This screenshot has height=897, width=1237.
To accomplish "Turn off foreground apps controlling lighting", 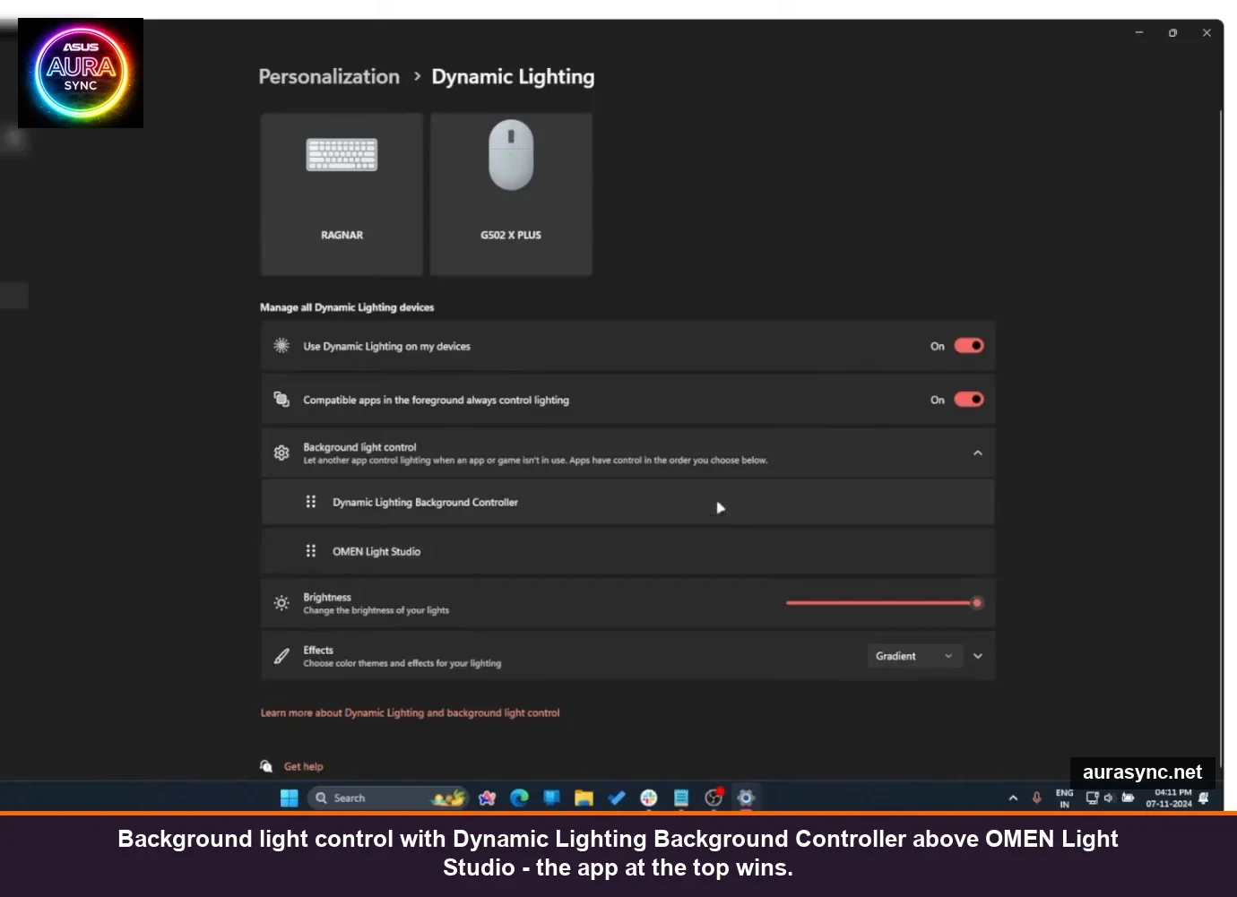I will (968, 400).
